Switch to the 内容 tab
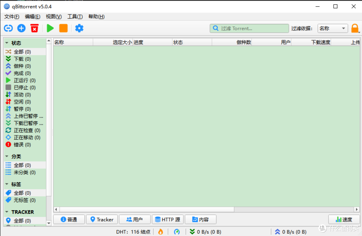Image resolution: width=362 pixels, height=236 pixels. click(x=201, y=219)
